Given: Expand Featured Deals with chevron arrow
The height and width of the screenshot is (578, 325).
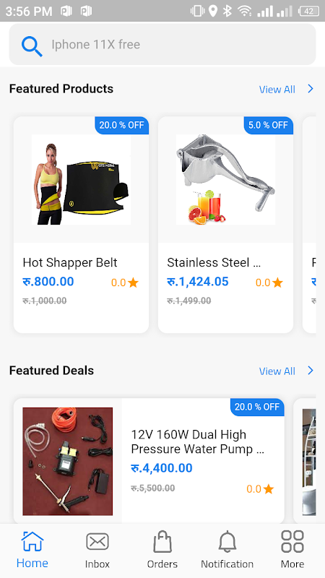Looking at the screenshot, I should point(311,371).
